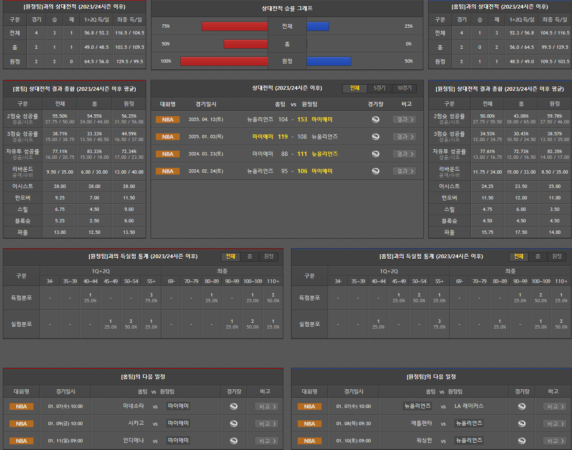
Task: Click stadium icon for 2025. 01. 02 game
Action: pos(376,137)
